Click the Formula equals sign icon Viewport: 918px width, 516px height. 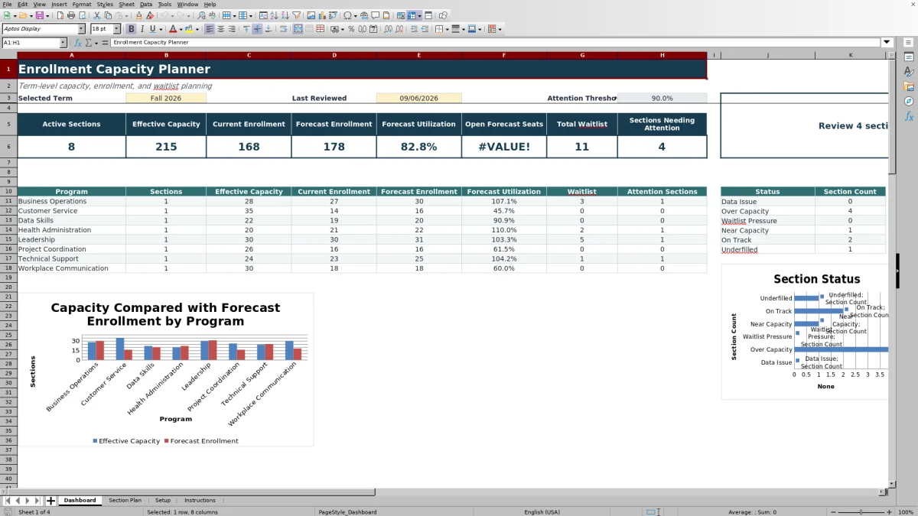(103, 43)
